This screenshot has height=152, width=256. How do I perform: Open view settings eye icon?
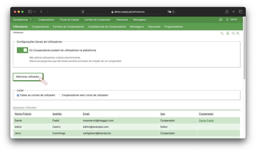[222, 33]
